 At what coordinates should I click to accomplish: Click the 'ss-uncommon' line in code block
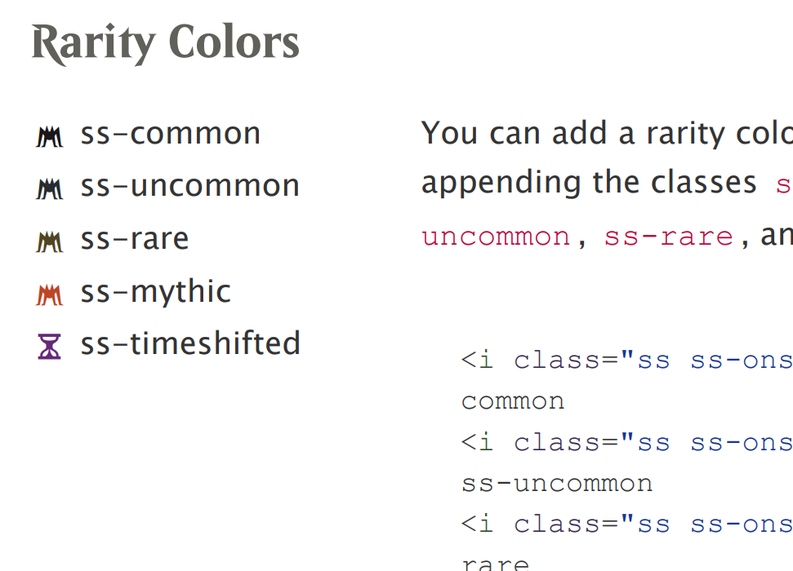pyautogui.click(x=557, y=484)
